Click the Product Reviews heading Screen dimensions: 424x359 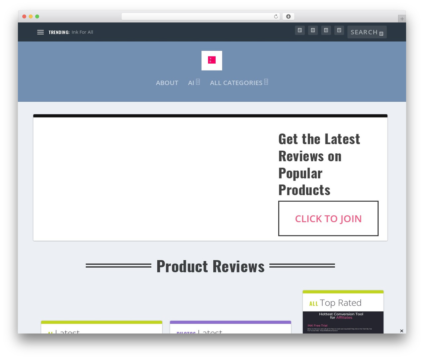(x=210, y=266)
